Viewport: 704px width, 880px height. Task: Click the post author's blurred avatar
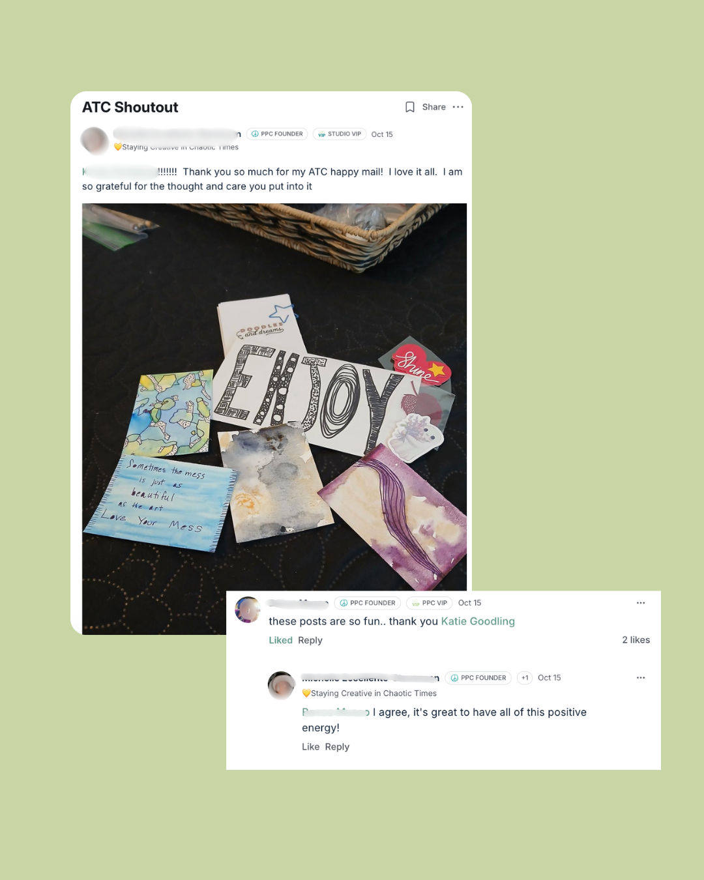point(95,140)
